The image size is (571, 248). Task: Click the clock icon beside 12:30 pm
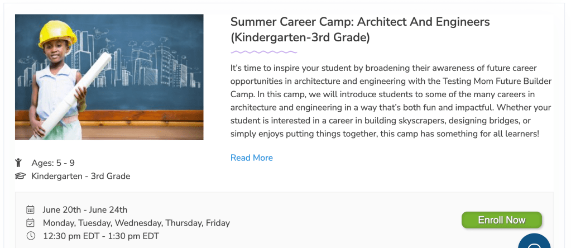[31, 236]
